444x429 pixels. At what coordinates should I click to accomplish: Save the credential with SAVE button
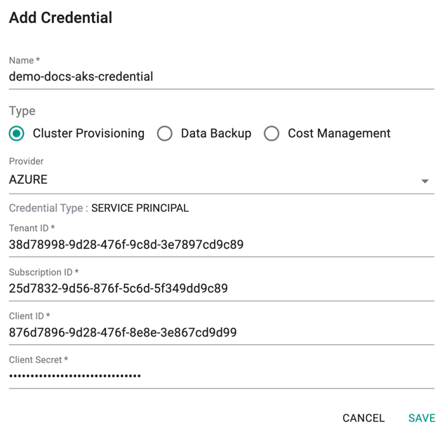[422, 418]
